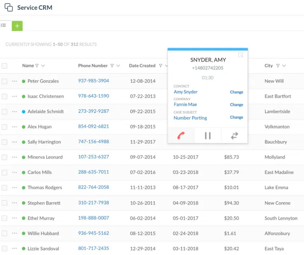Open the Fannie Mae company link
Image resolution: width=304 pixels, height=255 pixels.
click(185, 104)
